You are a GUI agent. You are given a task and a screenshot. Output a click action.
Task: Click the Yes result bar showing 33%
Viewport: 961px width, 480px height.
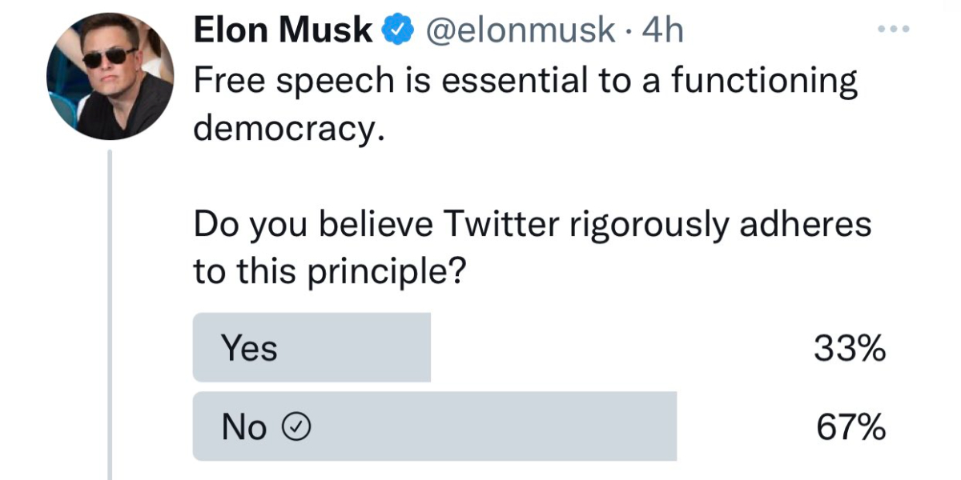[311, 347]
